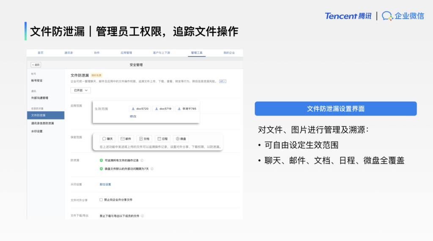Click info icon after 禁止下载与导出以下成员的文件
This screenshot has height=241, width=433.
(x=142, y=216)
